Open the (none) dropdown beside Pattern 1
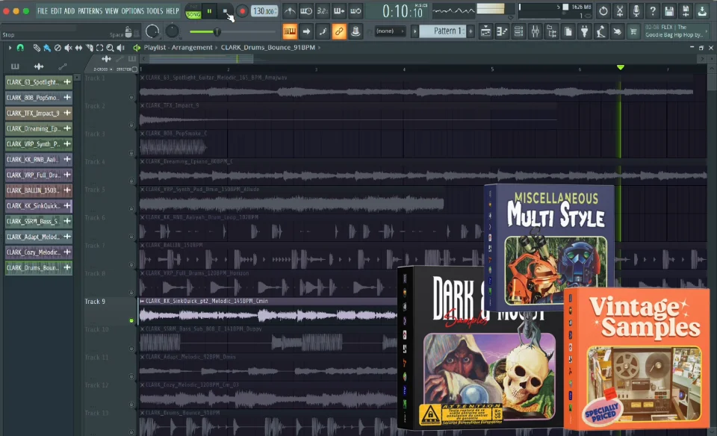The width and height of the screenshot is (717, 436). [x=390, y=31]
